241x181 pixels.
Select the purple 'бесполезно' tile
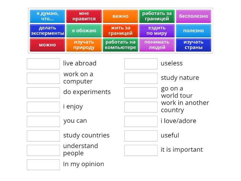click(x=193, y=16)
